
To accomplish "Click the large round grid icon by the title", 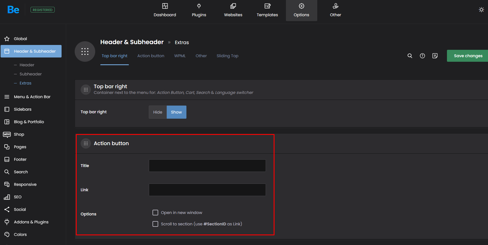I will [85, 52].
